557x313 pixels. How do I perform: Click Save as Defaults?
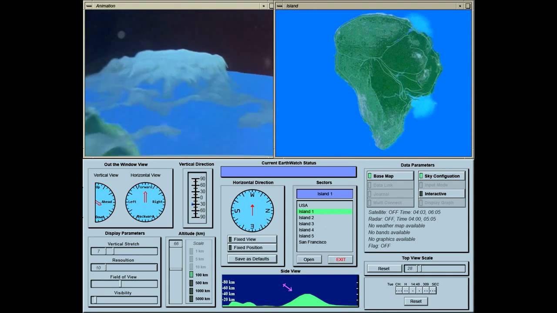tap(252, 259)
